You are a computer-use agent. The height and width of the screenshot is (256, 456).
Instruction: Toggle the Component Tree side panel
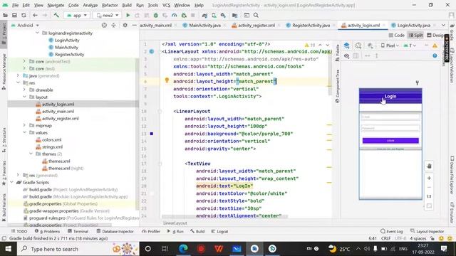pyautogui.click(x=337, y=86)
